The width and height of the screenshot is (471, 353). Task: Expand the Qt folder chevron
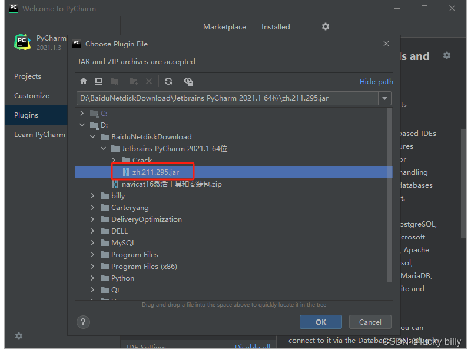pos(92,289)
